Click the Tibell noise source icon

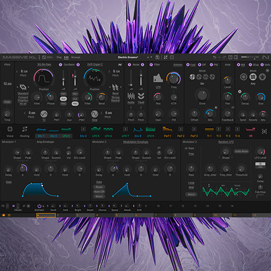point(141,96)
